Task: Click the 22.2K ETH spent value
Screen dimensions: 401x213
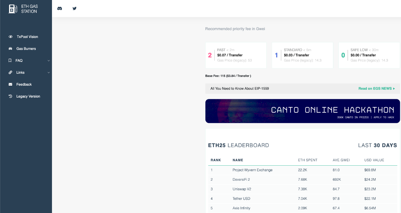Action: pos(302,170)
